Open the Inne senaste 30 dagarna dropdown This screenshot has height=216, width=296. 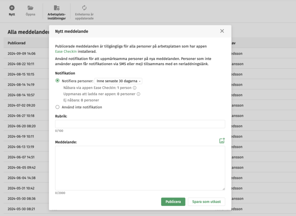pyautogui.click(x=118, y=81)
